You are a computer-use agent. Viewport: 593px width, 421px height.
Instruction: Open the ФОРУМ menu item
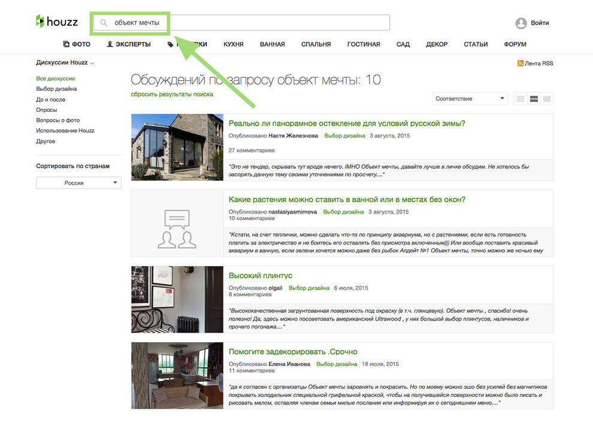(515, 44)
